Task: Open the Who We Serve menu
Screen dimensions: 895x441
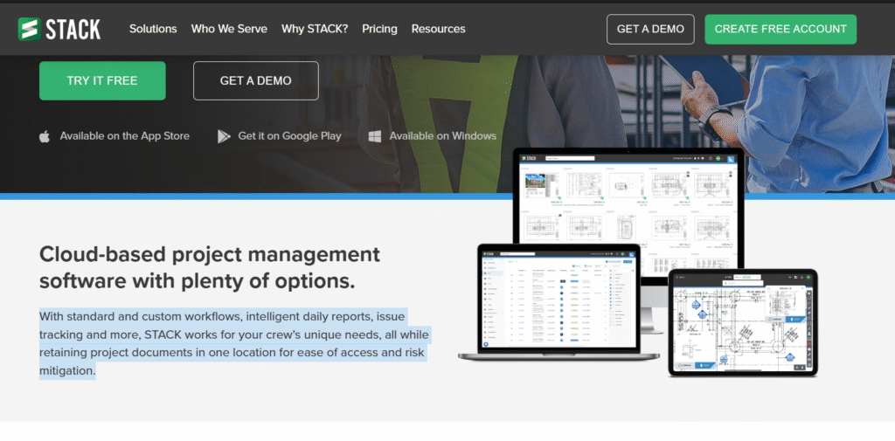Action: (229, 29)
